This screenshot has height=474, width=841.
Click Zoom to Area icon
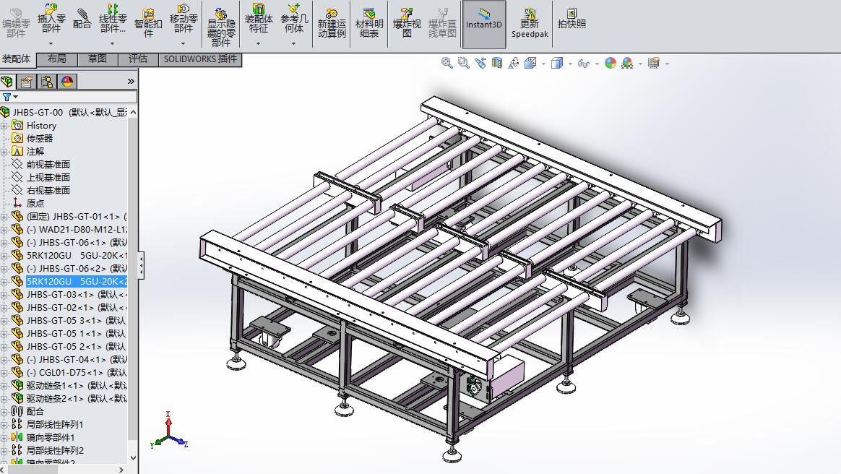click(463, 63)
